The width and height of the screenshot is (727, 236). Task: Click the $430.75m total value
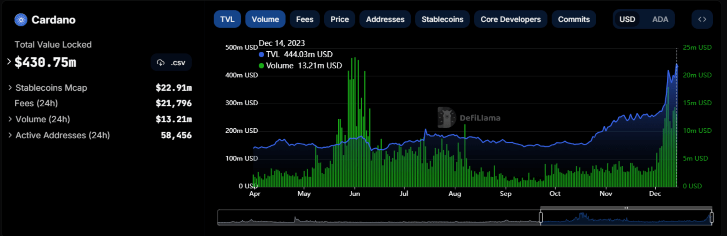[x=45, y=62]
